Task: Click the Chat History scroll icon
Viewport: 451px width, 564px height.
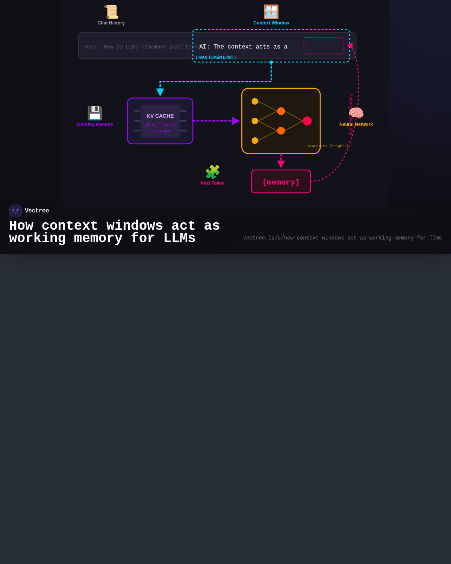Action: tap(111, 11)
